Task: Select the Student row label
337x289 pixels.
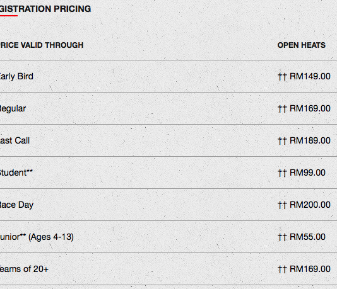Action: [x=16, y=173]
